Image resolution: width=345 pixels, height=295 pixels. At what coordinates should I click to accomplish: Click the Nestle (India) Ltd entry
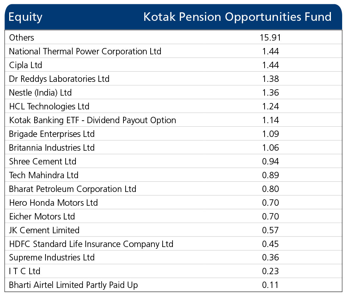[40, 93]
